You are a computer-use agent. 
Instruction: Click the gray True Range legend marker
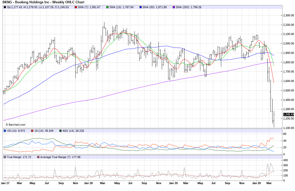point(5,157)
